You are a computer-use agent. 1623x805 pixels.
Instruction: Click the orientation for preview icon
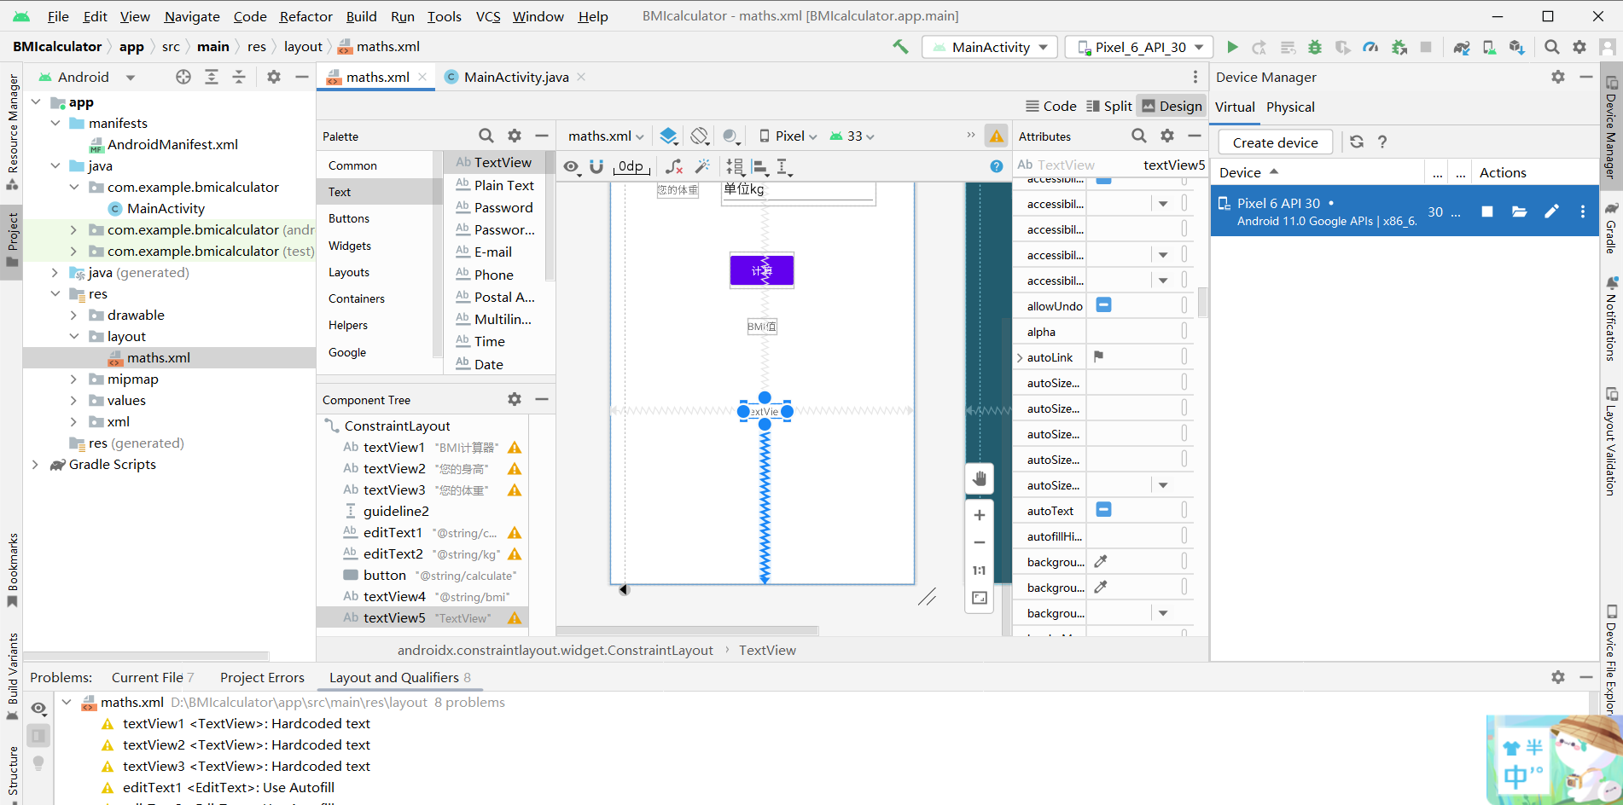[x=700, y=136]
